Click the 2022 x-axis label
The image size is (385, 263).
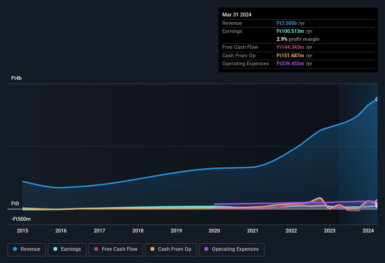point(291,231)
